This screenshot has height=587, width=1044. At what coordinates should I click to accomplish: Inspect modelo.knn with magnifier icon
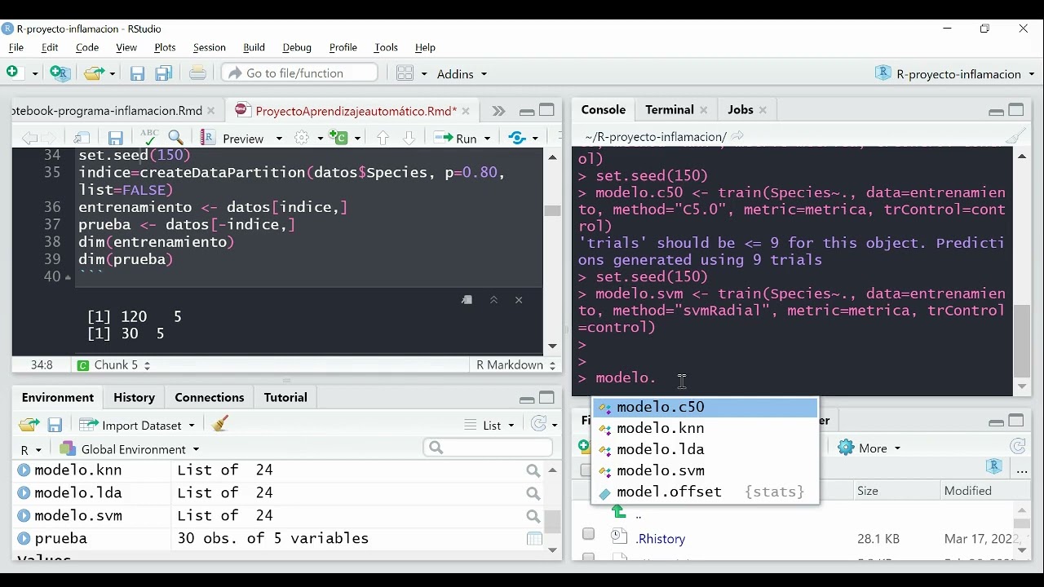(533, 470)
